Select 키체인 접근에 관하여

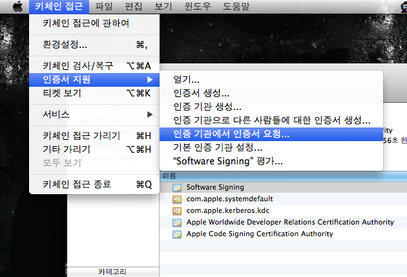click(94, 23)
